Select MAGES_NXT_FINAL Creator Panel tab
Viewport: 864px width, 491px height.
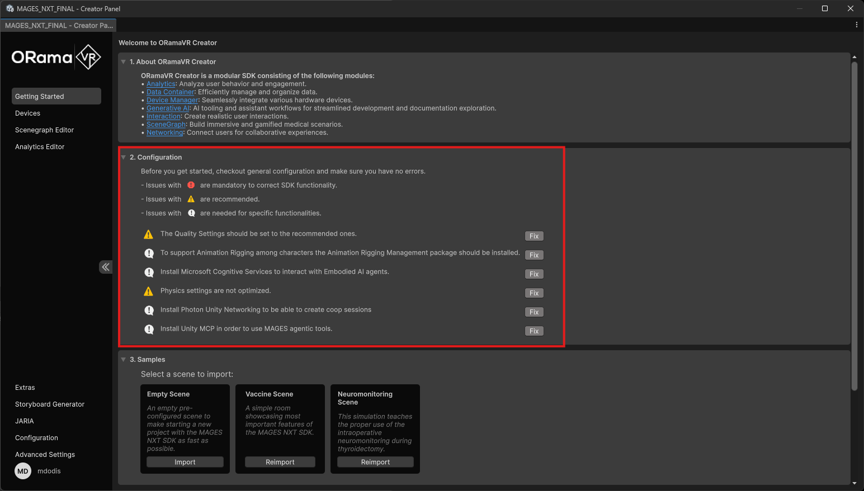tap(58, 26)
